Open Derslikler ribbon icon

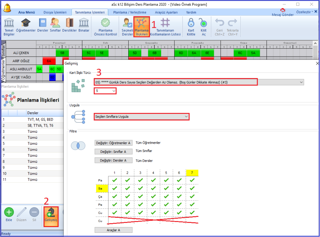click(69, 25)
